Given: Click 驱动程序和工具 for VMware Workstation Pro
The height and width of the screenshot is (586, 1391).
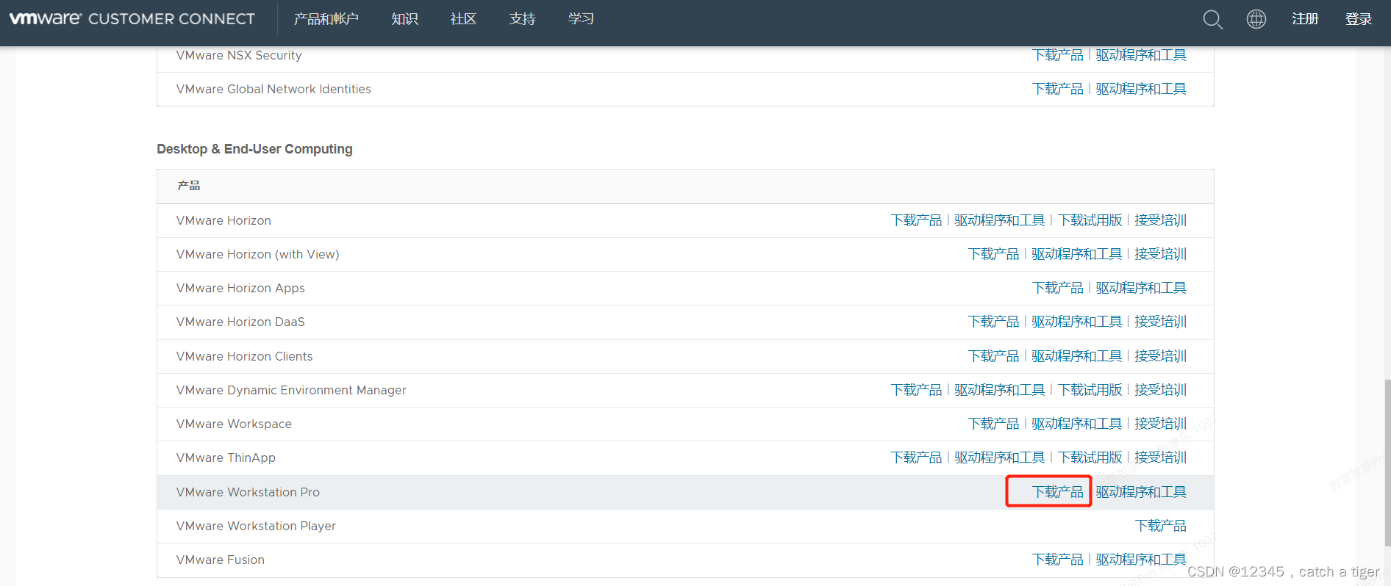Looking at the screenshot, I should pyautogui.click(x=1141, y=492).
